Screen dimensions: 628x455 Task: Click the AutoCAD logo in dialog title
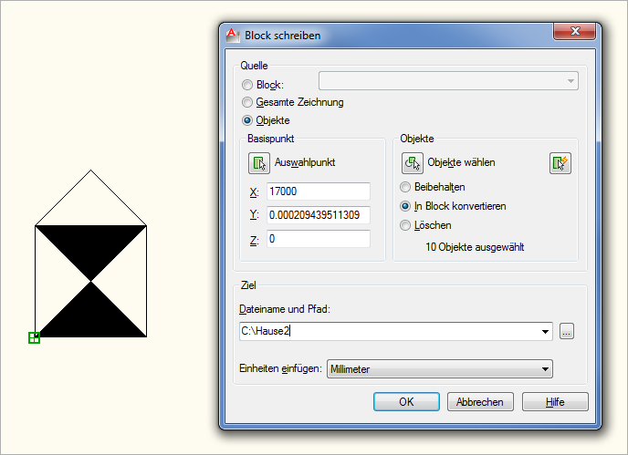pyautogui.click(x=233, y=35)
